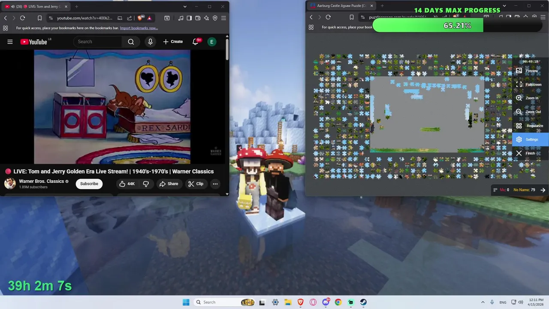Open the YouTube account avatar E
The width and height of the screenshot is (549, 309).
point(211,42)
